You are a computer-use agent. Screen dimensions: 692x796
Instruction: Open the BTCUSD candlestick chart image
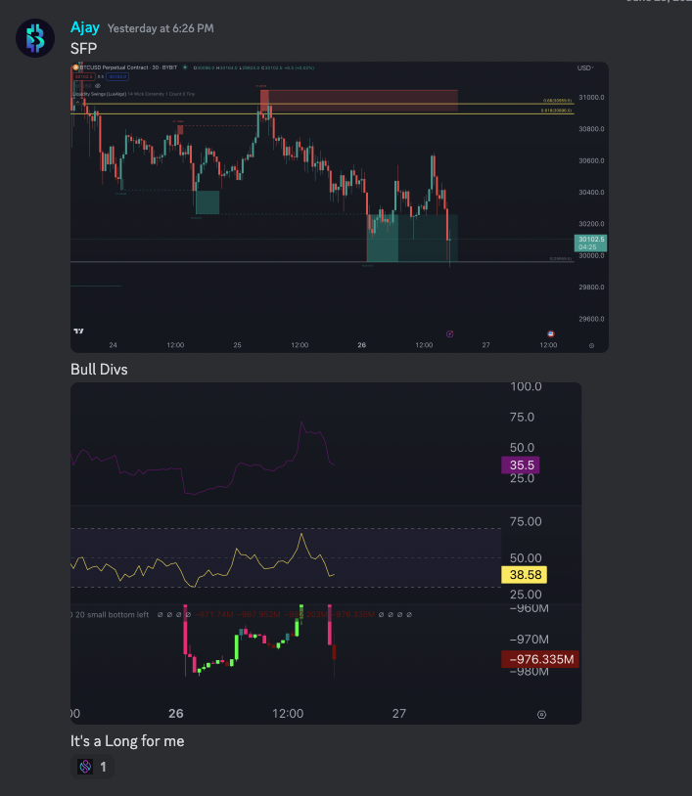tap(340, 207)
